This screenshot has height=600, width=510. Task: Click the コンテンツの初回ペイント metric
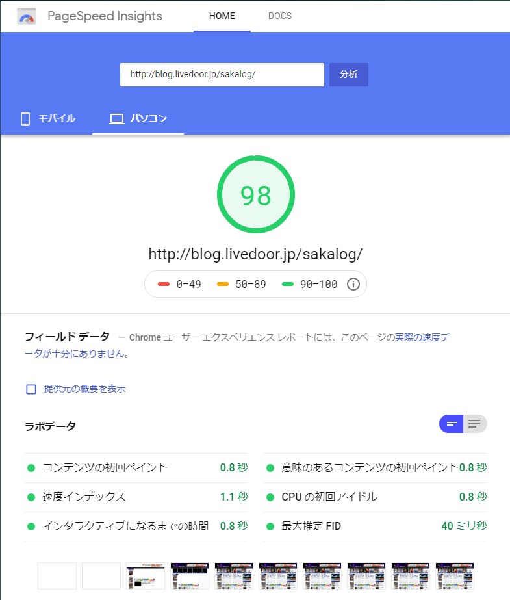click(x=136, y=467)
